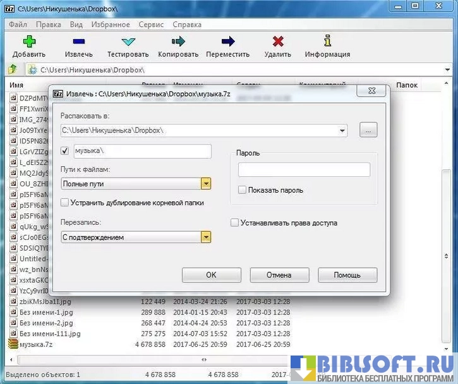This screenshot has width=458, height=384.
Task: Toggle Устранить дублирование корневой папки
Action: [65, 202]
